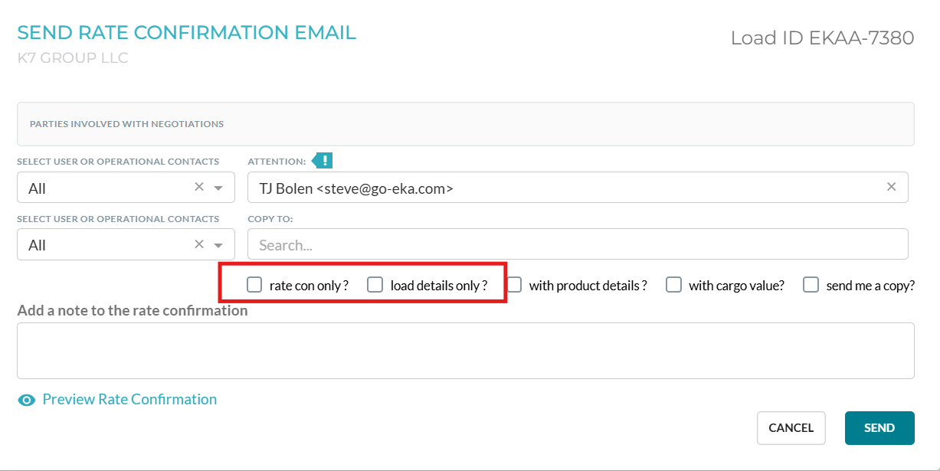Remove TJ Bolen from Attention field
This screenshot has height=471, width=940.
[x=892, y=187]
